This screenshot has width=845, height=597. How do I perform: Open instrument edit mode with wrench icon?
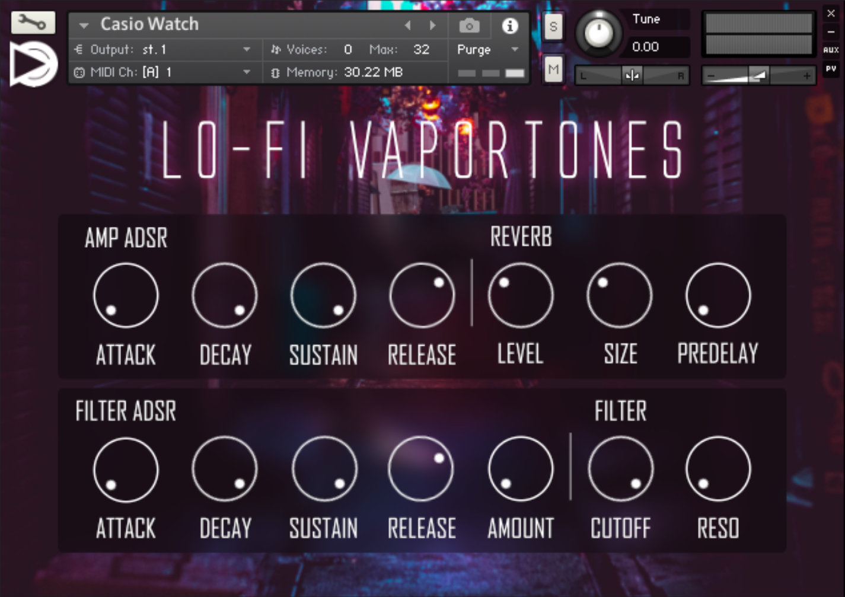(x=33, y=23)
